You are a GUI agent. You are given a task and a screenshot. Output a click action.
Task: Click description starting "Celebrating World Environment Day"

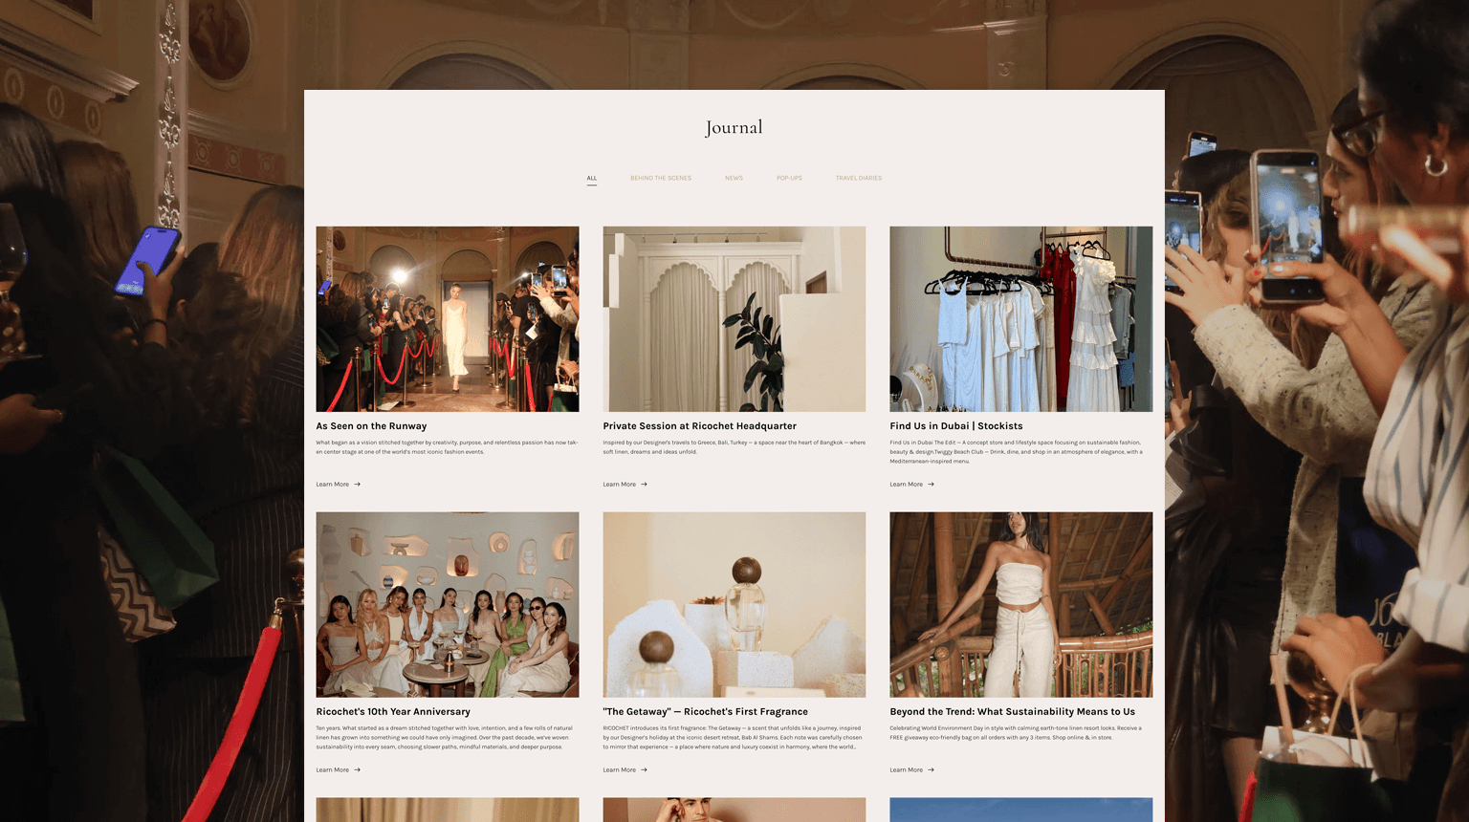(x=1016, y=733)
